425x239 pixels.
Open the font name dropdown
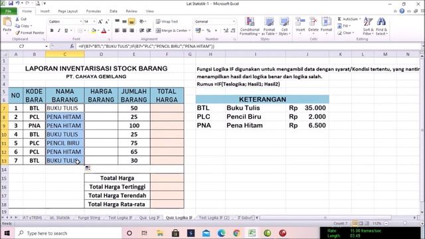coord(81,21)
